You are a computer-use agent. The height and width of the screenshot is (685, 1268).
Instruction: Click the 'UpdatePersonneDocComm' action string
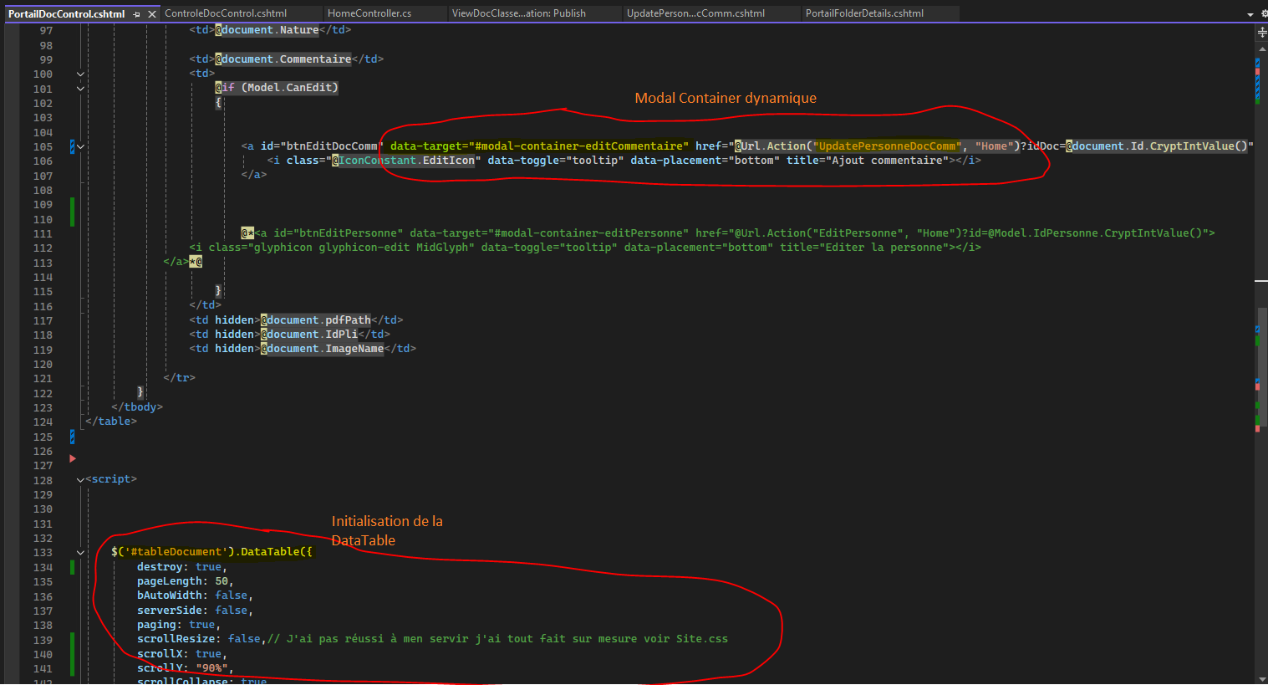coord(887,146)
